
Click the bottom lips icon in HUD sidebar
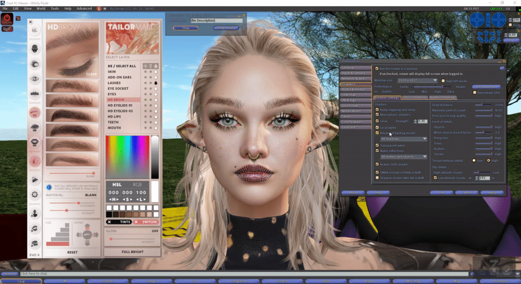(x=34, y=243)
